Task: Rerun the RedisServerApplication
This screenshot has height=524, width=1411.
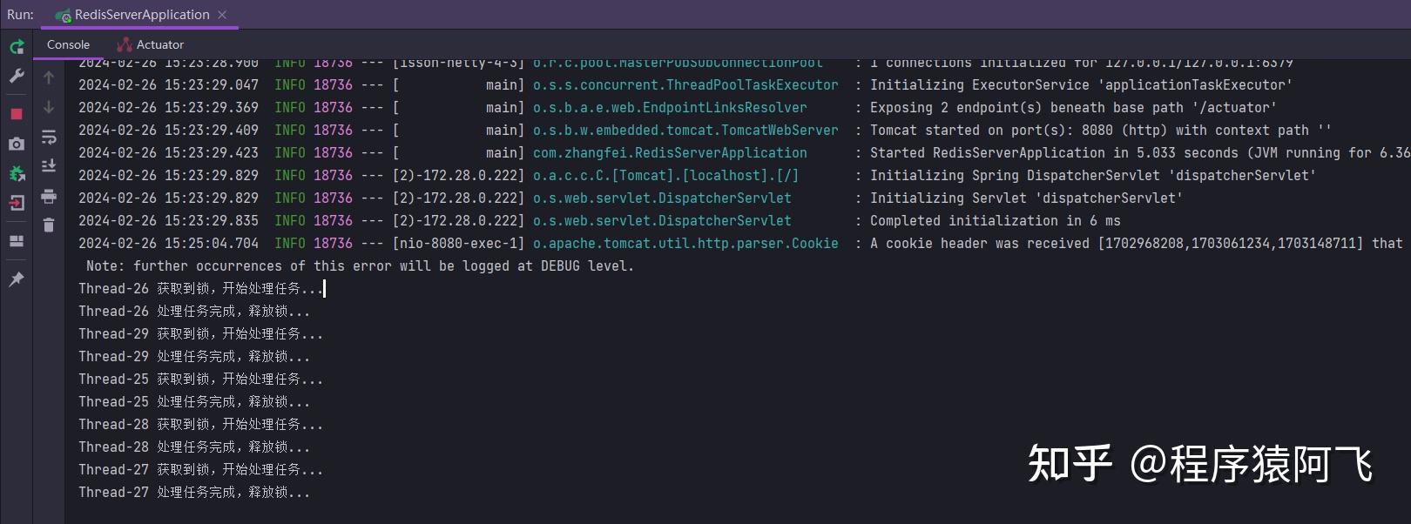Action: [17, 47]
